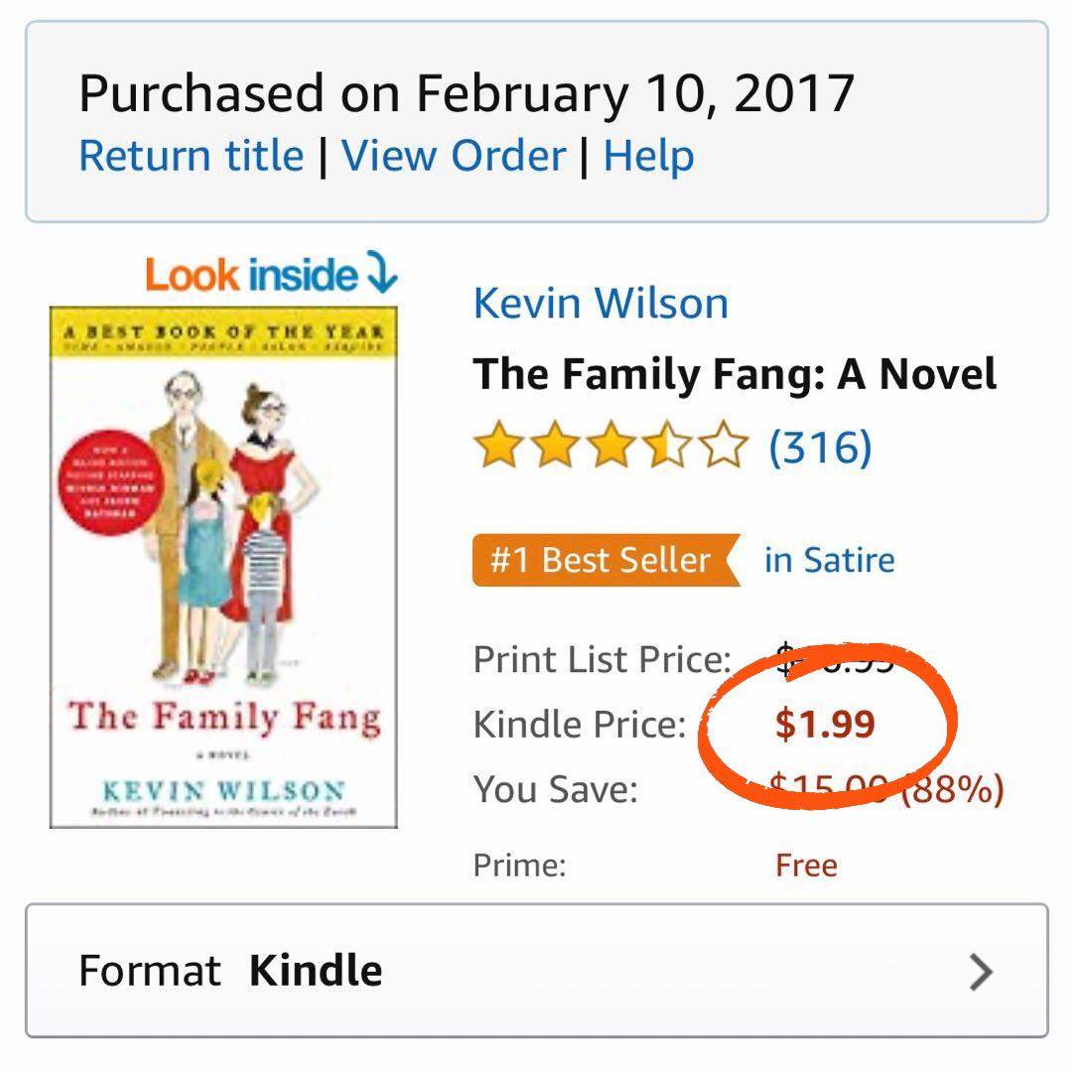This screenshot has height=1072, width=1072.
Task: Click the circled $1.99 Kindle price
Action: tap(825, 724)
